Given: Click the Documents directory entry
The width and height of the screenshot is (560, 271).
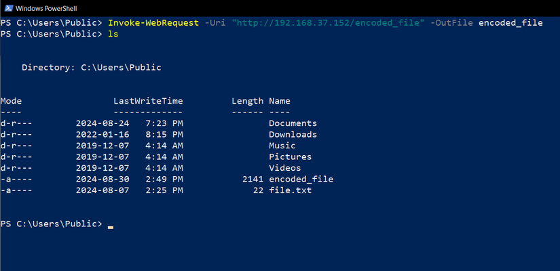Looking at the screenshot, I should [x=293, y=123].
